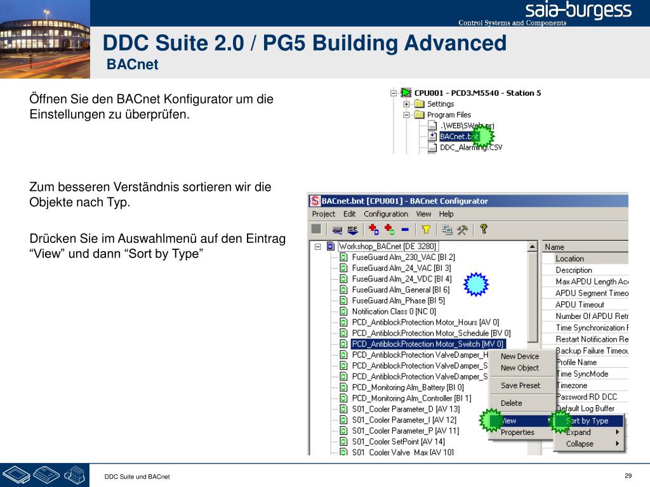The width and height of the screenshot is (650, 487).
Task: Open the Configuration menu
Action: (x=386, y=214)
